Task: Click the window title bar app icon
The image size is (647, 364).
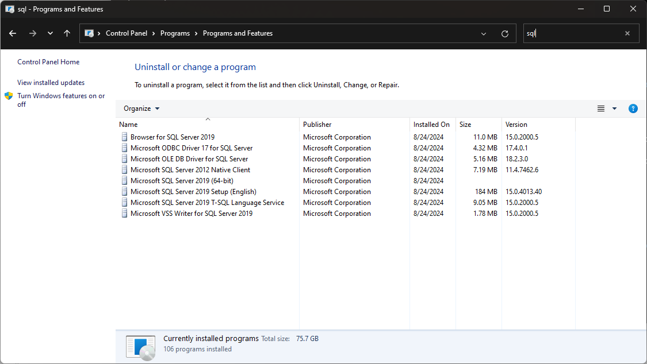Action: point(10,9)
